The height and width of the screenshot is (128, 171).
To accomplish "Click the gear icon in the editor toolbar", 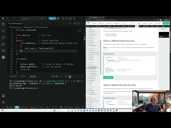I will (75, 23).
